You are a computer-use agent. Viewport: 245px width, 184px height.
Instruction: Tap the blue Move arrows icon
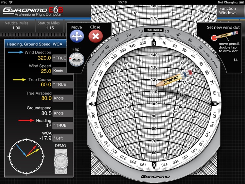[x=77, y=36]
